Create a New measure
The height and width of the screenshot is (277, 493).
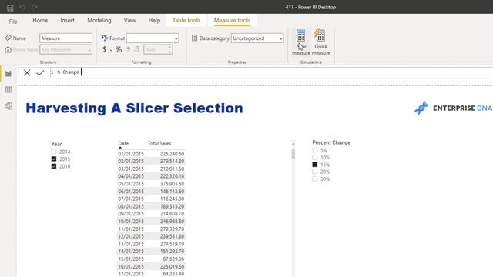coord(301,42)
